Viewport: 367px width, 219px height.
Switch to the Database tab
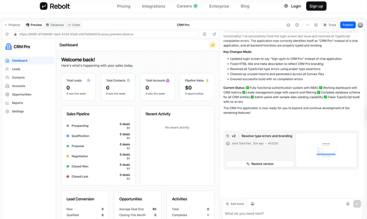click(55, 25)
